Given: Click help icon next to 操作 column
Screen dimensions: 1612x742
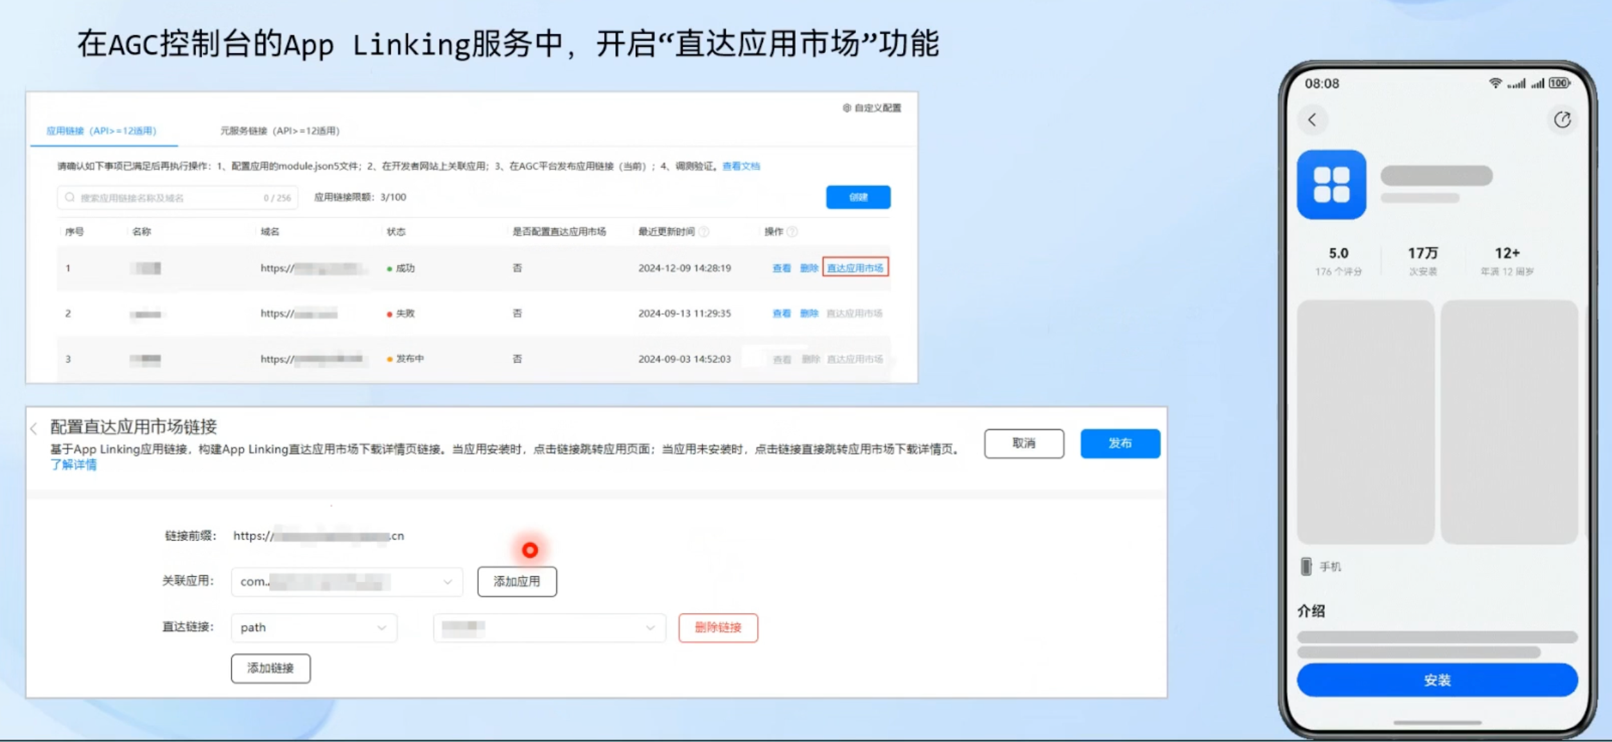Looking at the screenshot, I should click(793, 232).
